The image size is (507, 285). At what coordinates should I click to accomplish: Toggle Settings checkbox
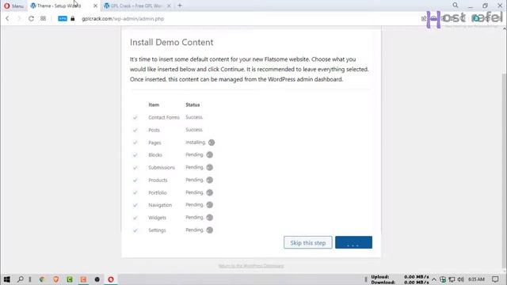pyautogui.click(x=135, y=230)
